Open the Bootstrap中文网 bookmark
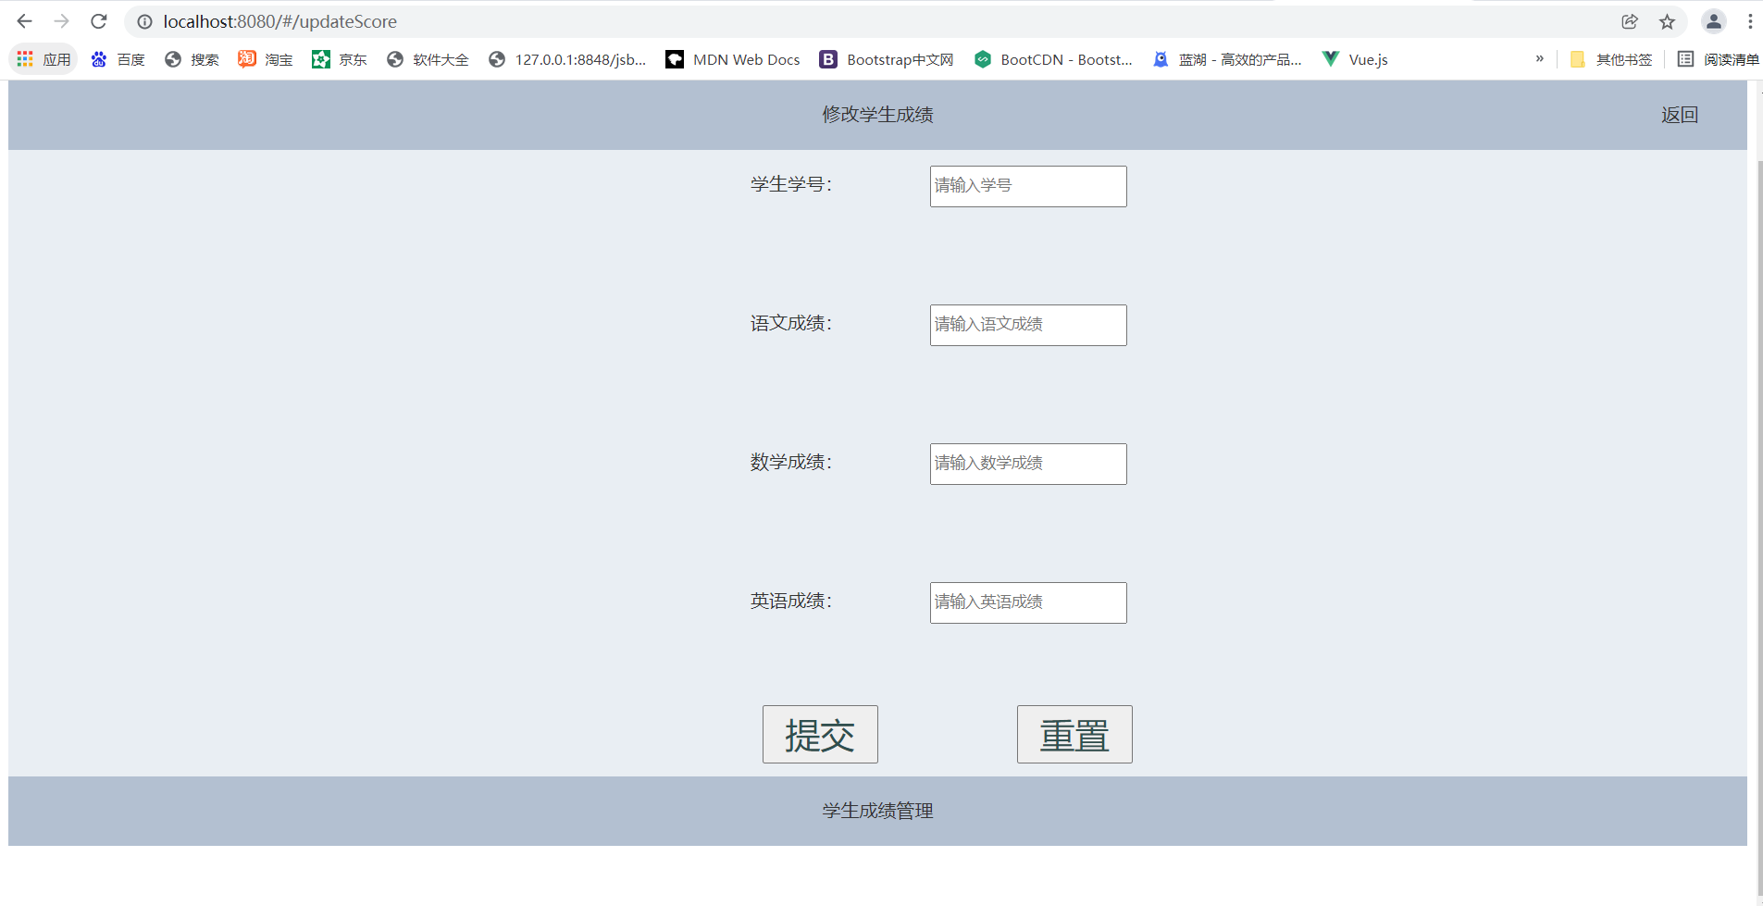1763x906 pixels. [x=887, y=59]
